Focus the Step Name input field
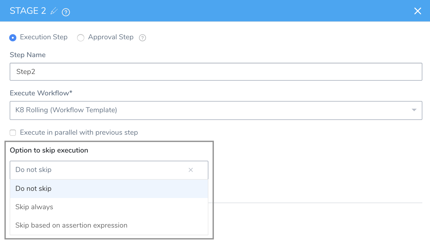 click(x=216, y=72)
